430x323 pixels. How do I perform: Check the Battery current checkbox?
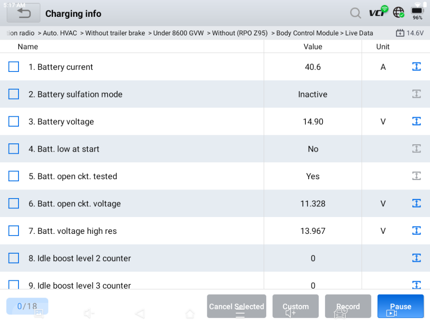coord(14,67)
